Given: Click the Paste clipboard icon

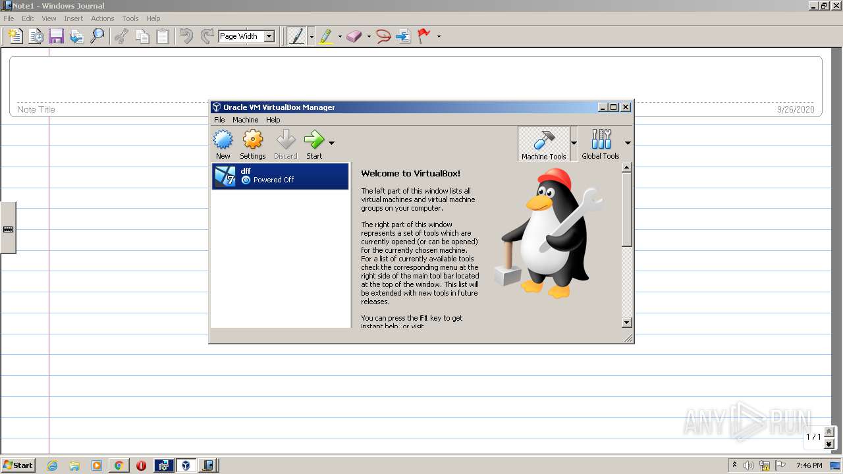Looking at the screenshot, I should 162,36.
